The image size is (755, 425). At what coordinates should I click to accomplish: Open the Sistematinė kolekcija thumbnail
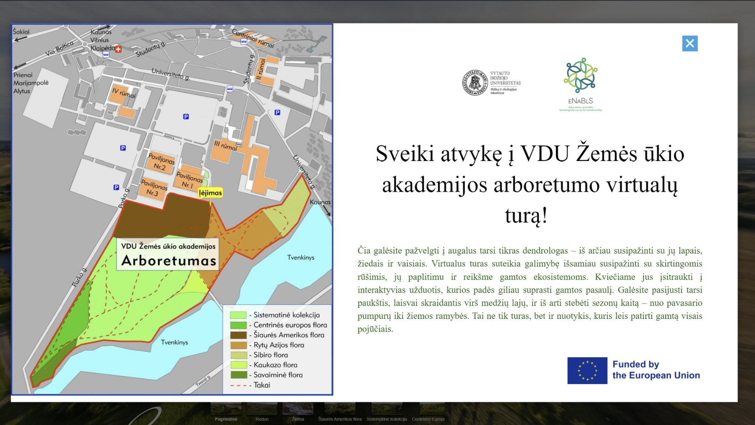[387, 409]
